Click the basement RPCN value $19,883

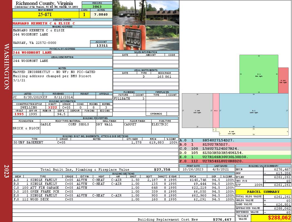(156, 142)
